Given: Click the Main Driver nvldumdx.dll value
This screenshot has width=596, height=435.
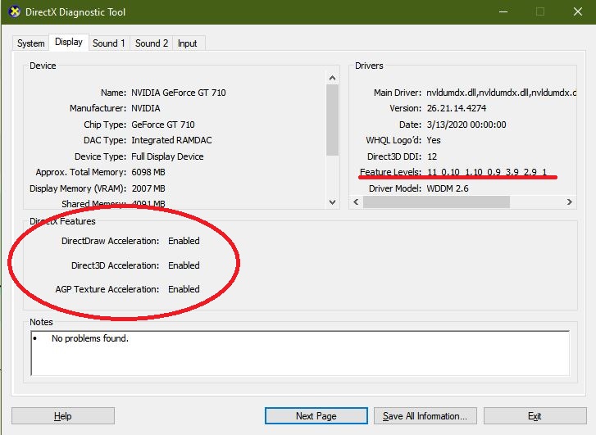Looking at the screenshot, I should (502, 93).
